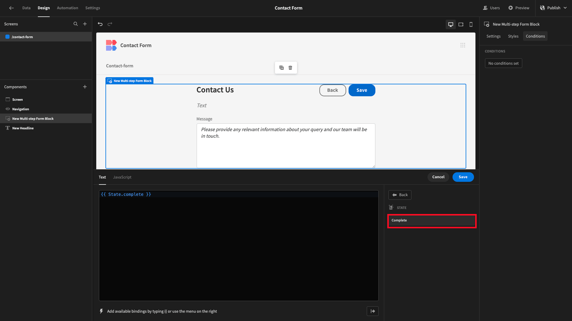Click the back arrow in the top bar
This screenshot has height=321, width=572.
(11, 8)
